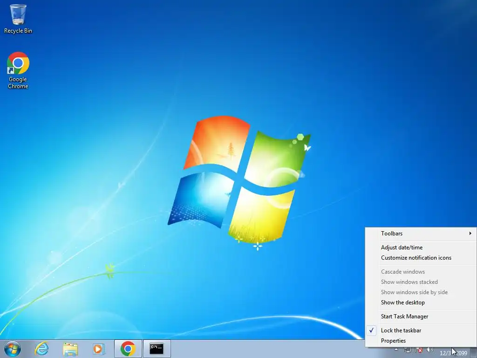Viewport: 477px width, 358px height.
Task: Select Customize notification icons
Action: point(421,258)
